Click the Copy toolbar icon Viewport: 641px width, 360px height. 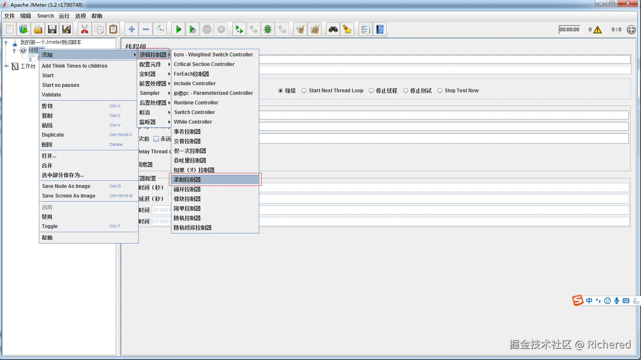tap(99, 29)
